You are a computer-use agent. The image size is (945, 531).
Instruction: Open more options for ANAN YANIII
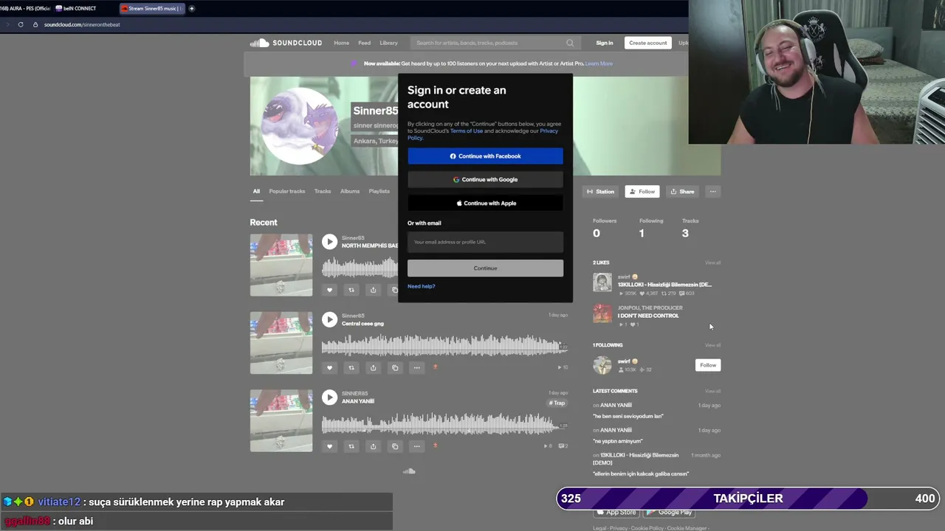click(x=416, y=445)
